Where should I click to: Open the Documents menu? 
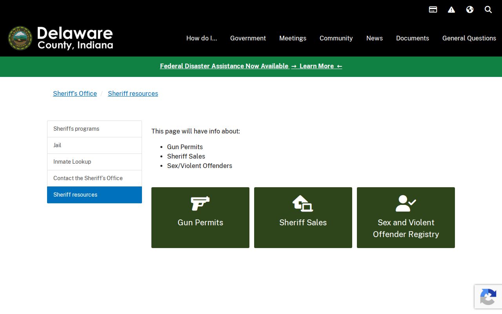(x=413, y=38)
